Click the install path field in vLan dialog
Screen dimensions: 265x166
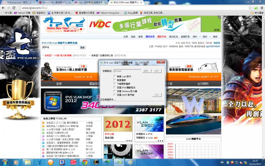(x=127, y=71)
